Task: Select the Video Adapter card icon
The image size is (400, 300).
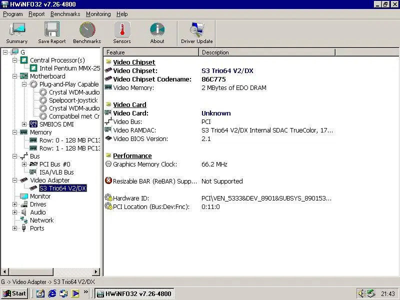Action: (24, 180)
